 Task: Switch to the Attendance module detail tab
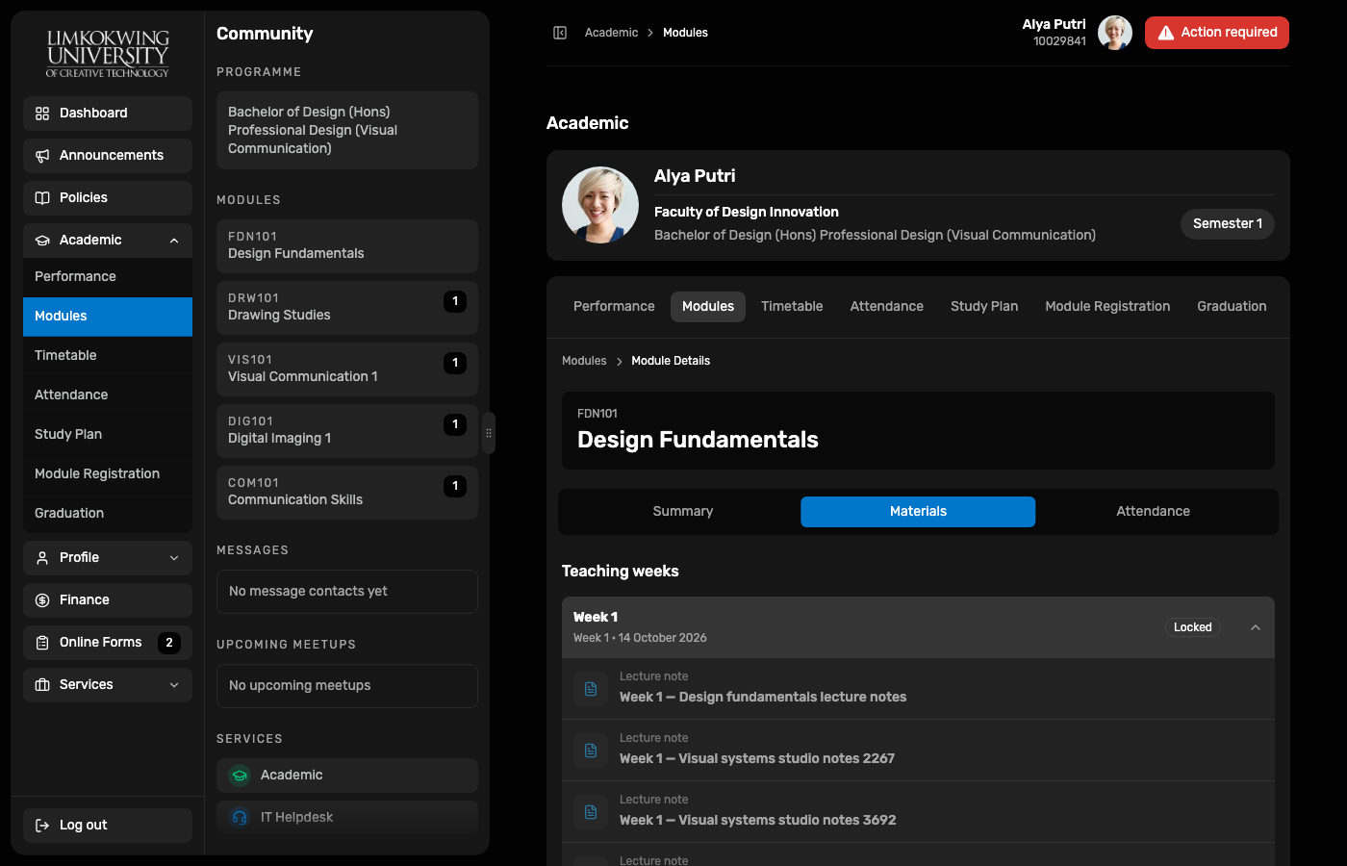coord(1153,512)
